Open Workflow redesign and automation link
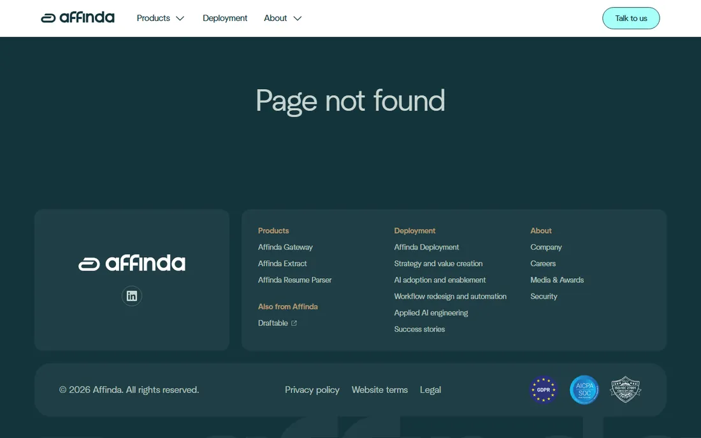The image size is (701, 438). (x=450, y=297)
